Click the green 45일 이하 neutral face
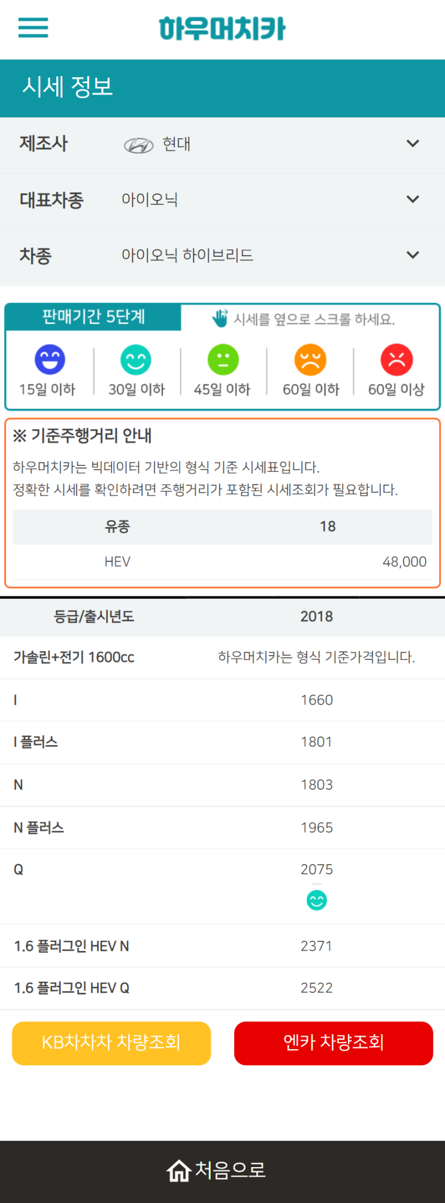The height and width of the screenshot is (1203, 445). click(x=223, y=359)
